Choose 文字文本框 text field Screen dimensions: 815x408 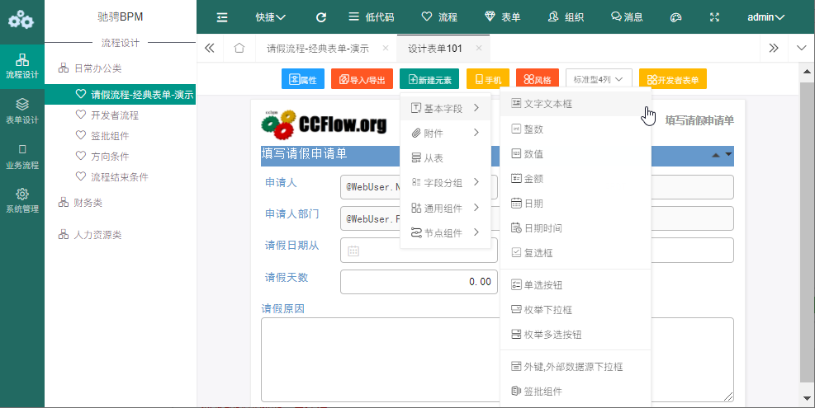coord(576,104)
